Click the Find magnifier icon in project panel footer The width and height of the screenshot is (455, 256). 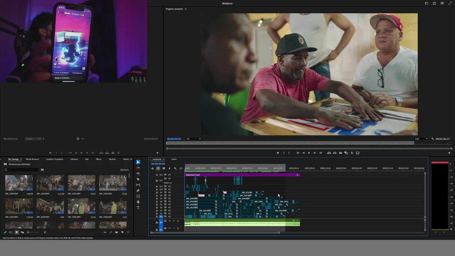pyautogui.click(x=111, y=232)
